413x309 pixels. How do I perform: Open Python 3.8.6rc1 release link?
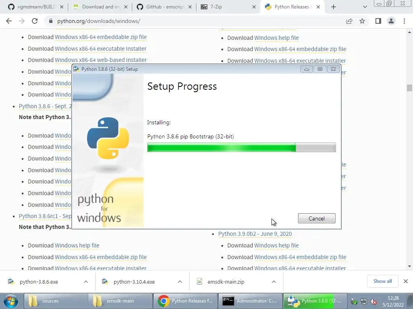click(x=45, y=216)
